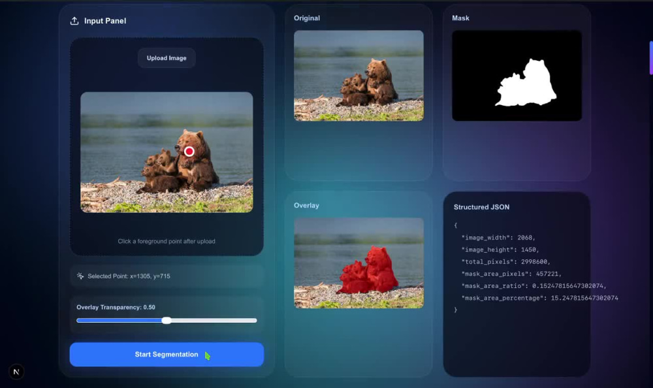This screenshot has height=388, width=653.
Task: Select the "image_height": 1450 line
Action: (500, 250)
